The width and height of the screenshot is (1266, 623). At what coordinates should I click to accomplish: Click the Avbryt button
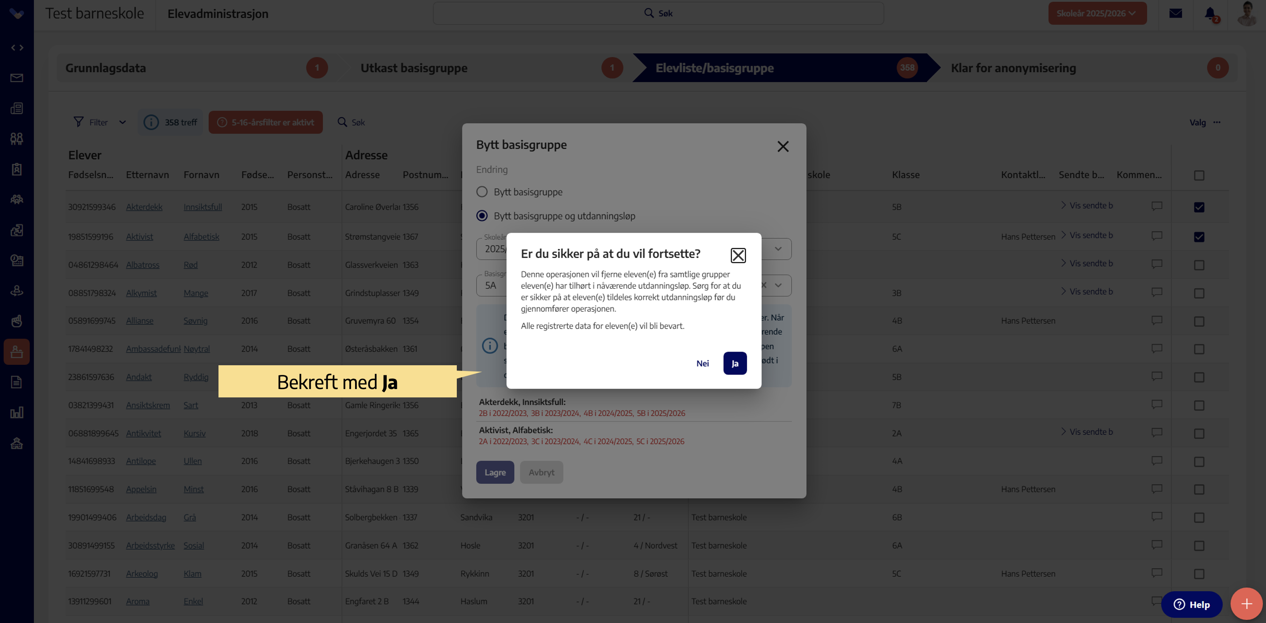coord(541,472)
